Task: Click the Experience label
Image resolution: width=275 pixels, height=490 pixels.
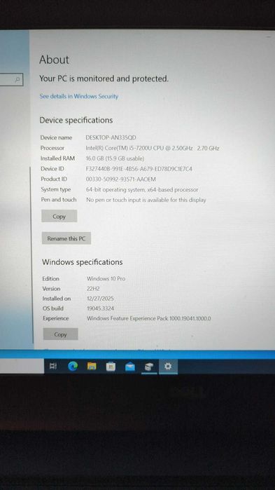Action: (x=56, y=318)
